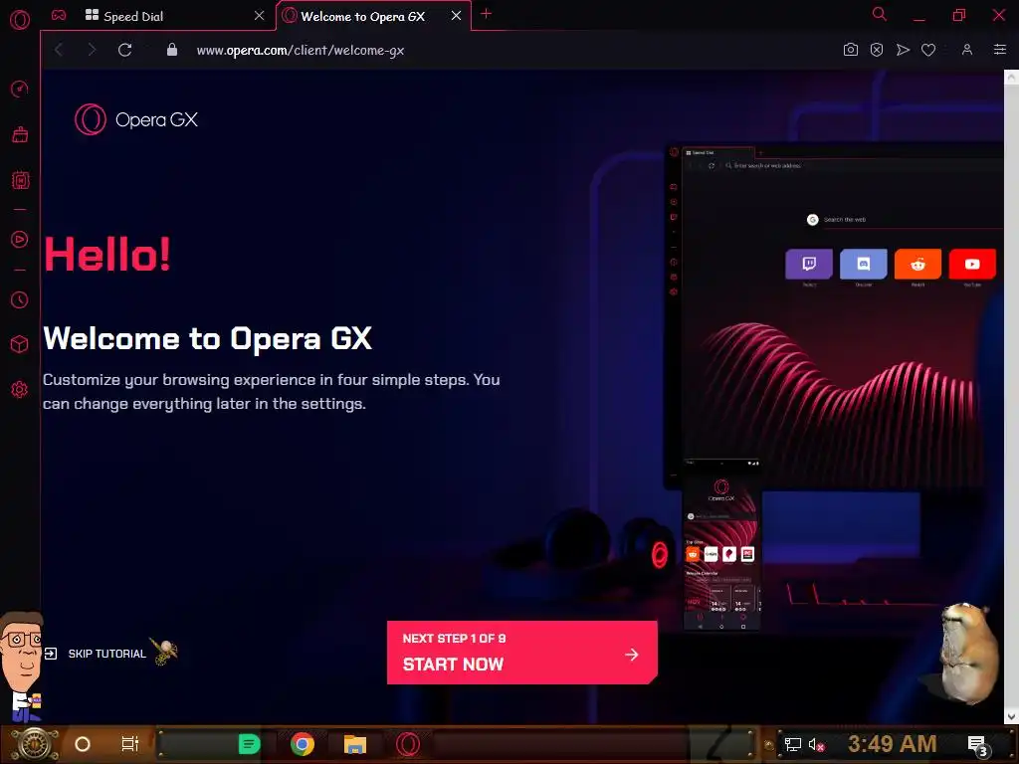Open the account profile icon

967,50
